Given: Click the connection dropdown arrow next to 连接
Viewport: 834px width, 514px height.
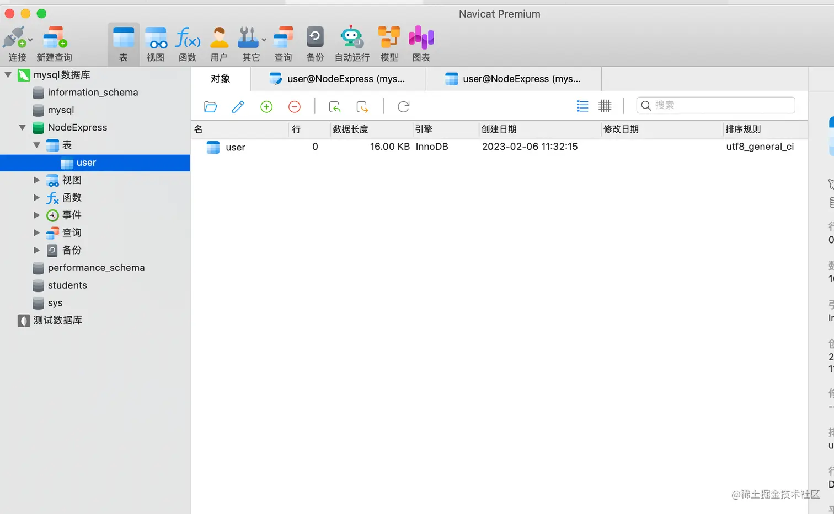Looking at the screenshot, I should coord(30,40).
